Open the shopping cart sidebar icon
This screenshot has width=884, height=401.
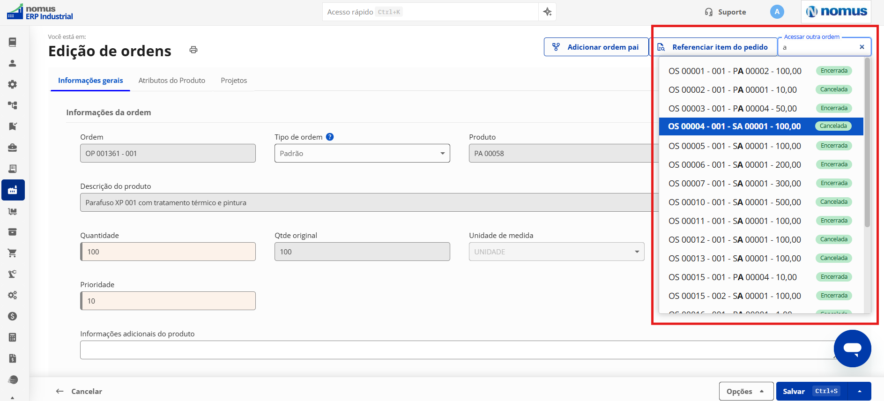pos(13,253)
